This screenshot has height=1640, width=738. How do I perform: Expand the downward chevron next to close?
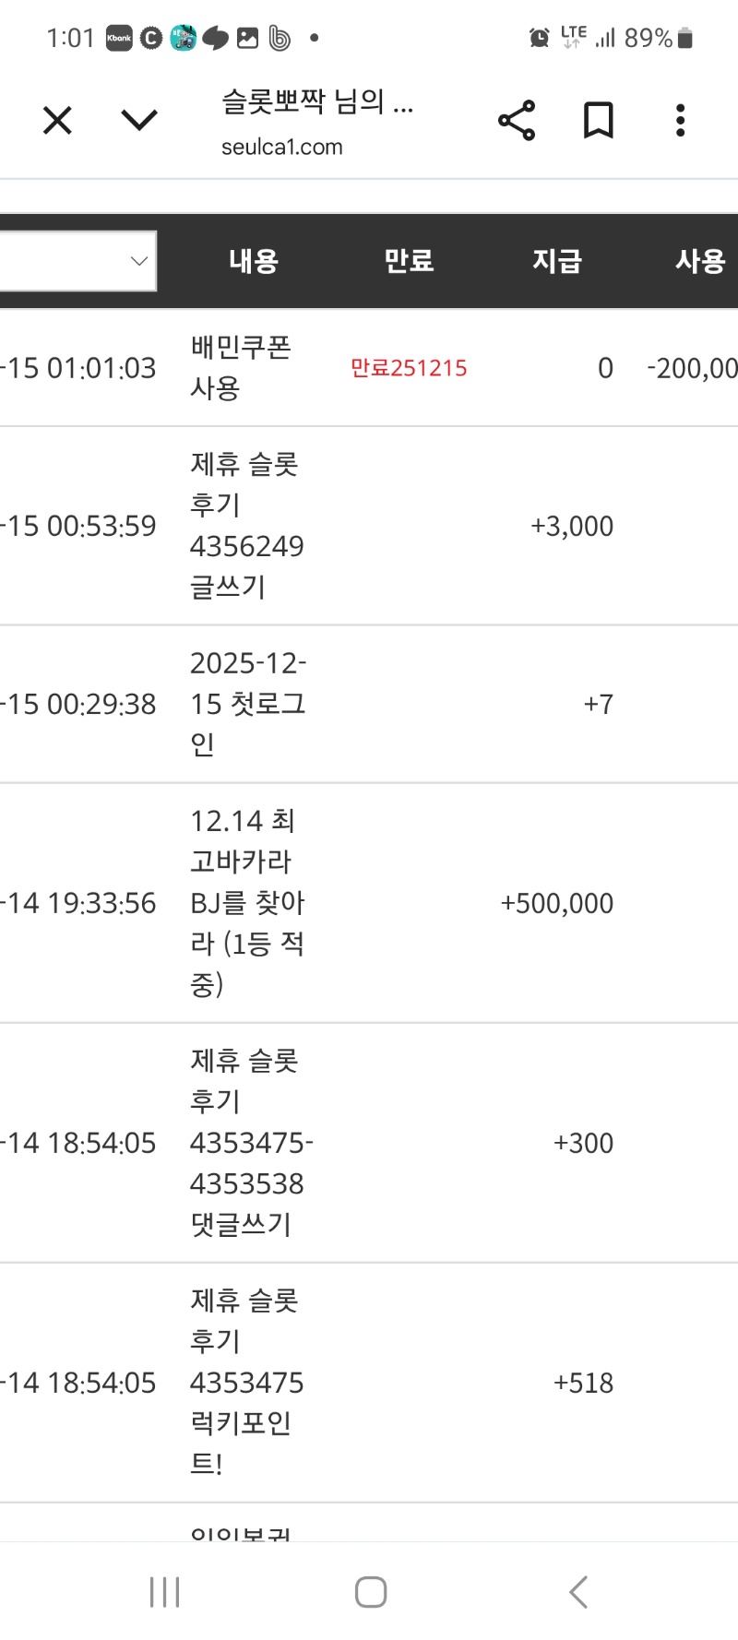139,120
